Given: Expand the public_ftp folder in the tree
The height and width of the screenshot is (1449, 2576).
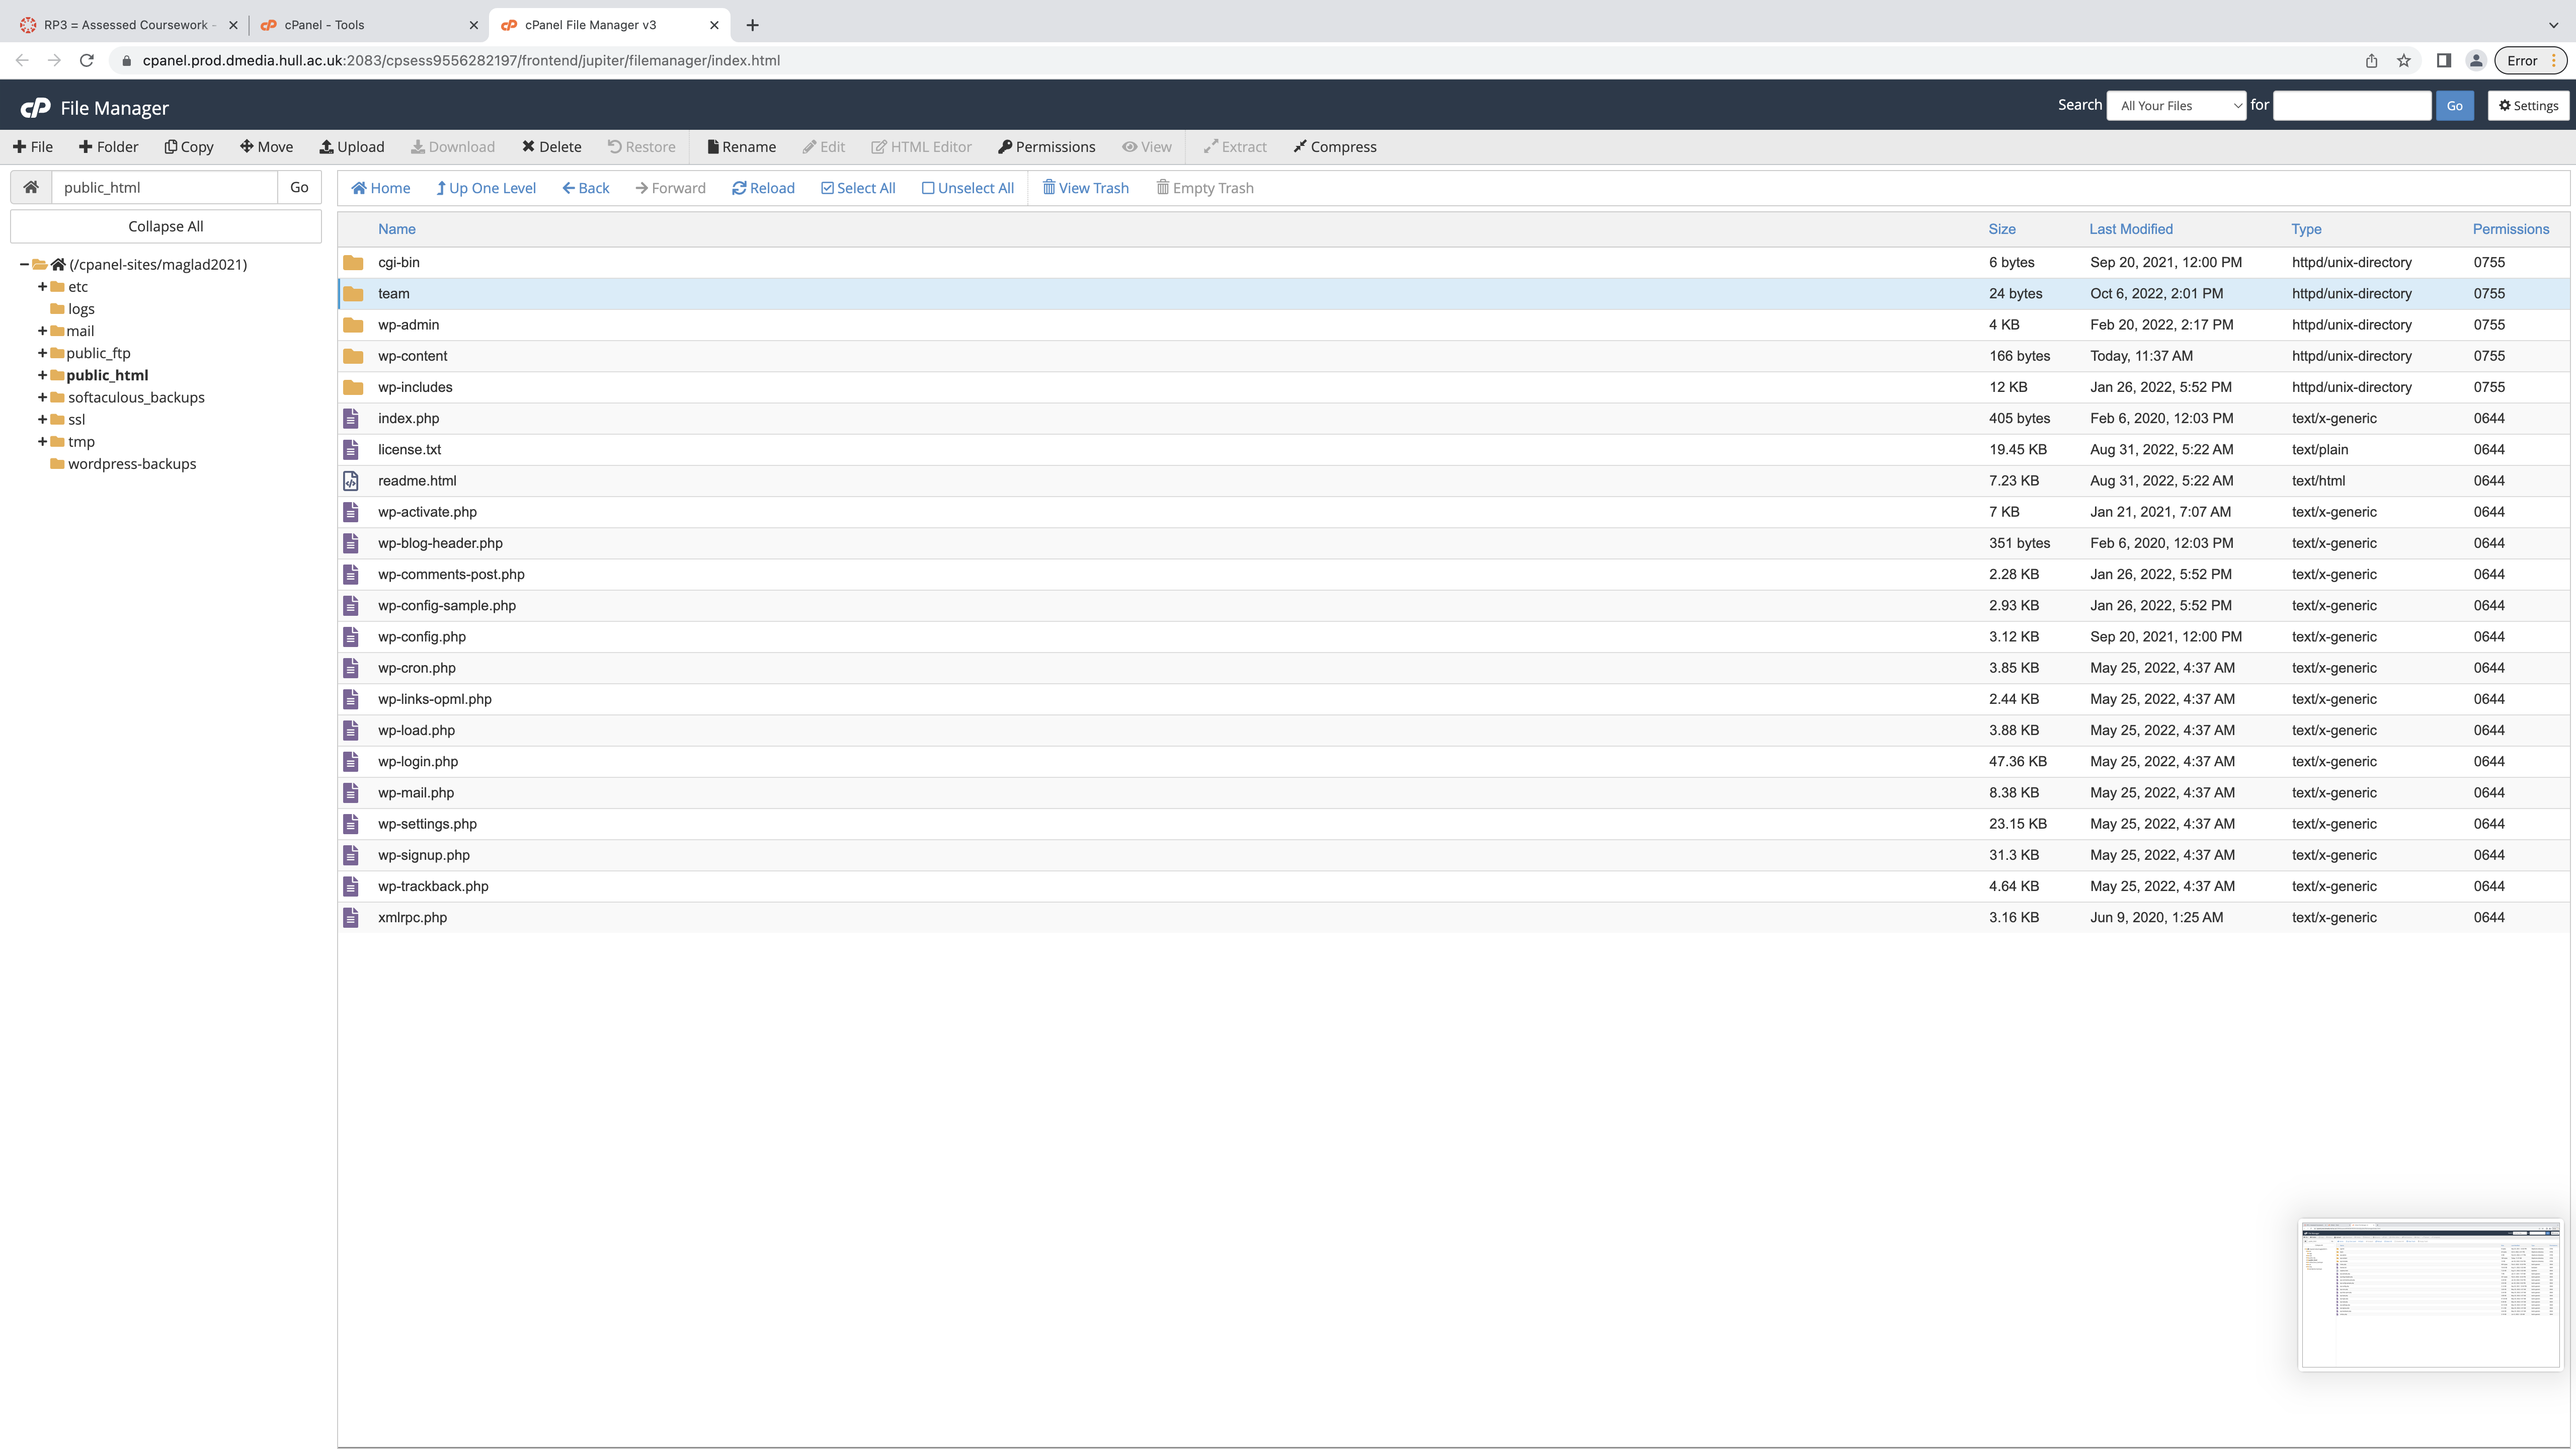Looking at the screenshot, I should (x=42, y=353).
